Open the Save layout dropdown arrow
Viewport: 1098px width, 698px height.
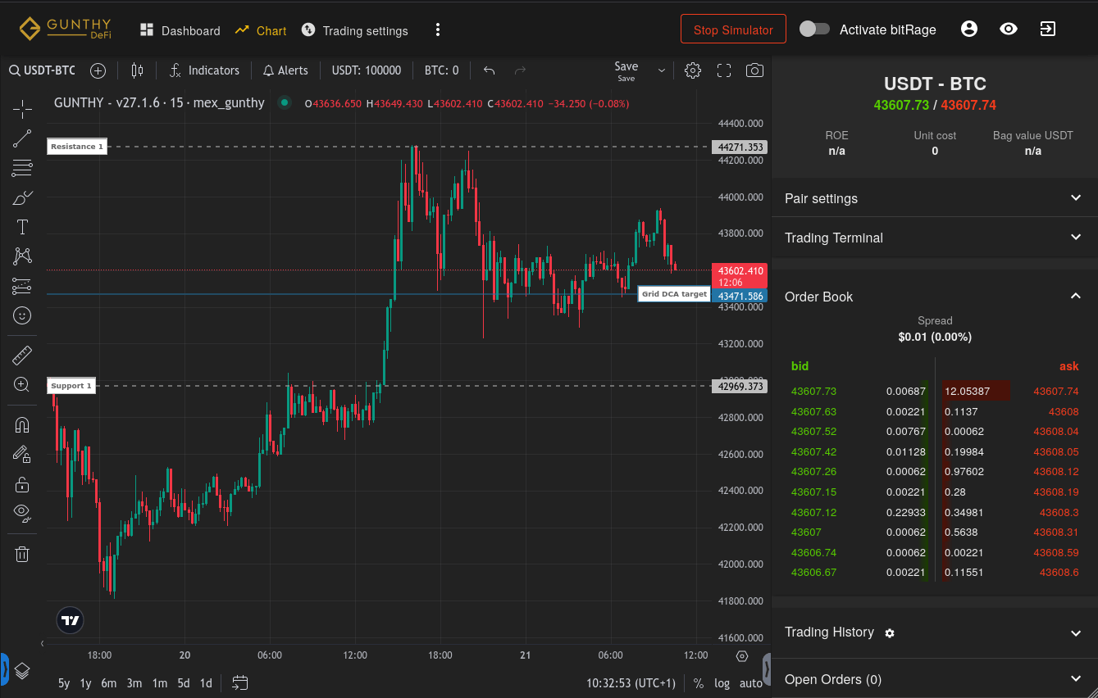[662, 70]
